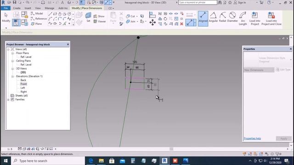The width and height of the screenshot is (294, 165).
Task: Switch to the Insert ribbon tab
Action: pyautogui.click(x=28, y=8)
